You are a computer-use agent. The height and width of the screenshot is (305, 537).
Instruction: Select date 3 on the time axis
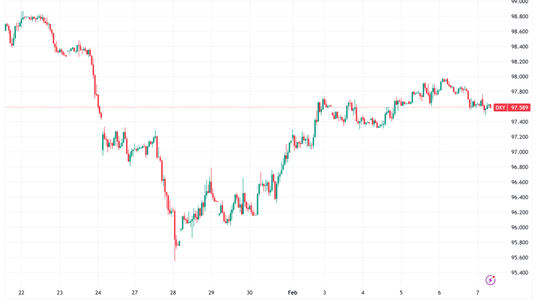click(x=325, y=293)
